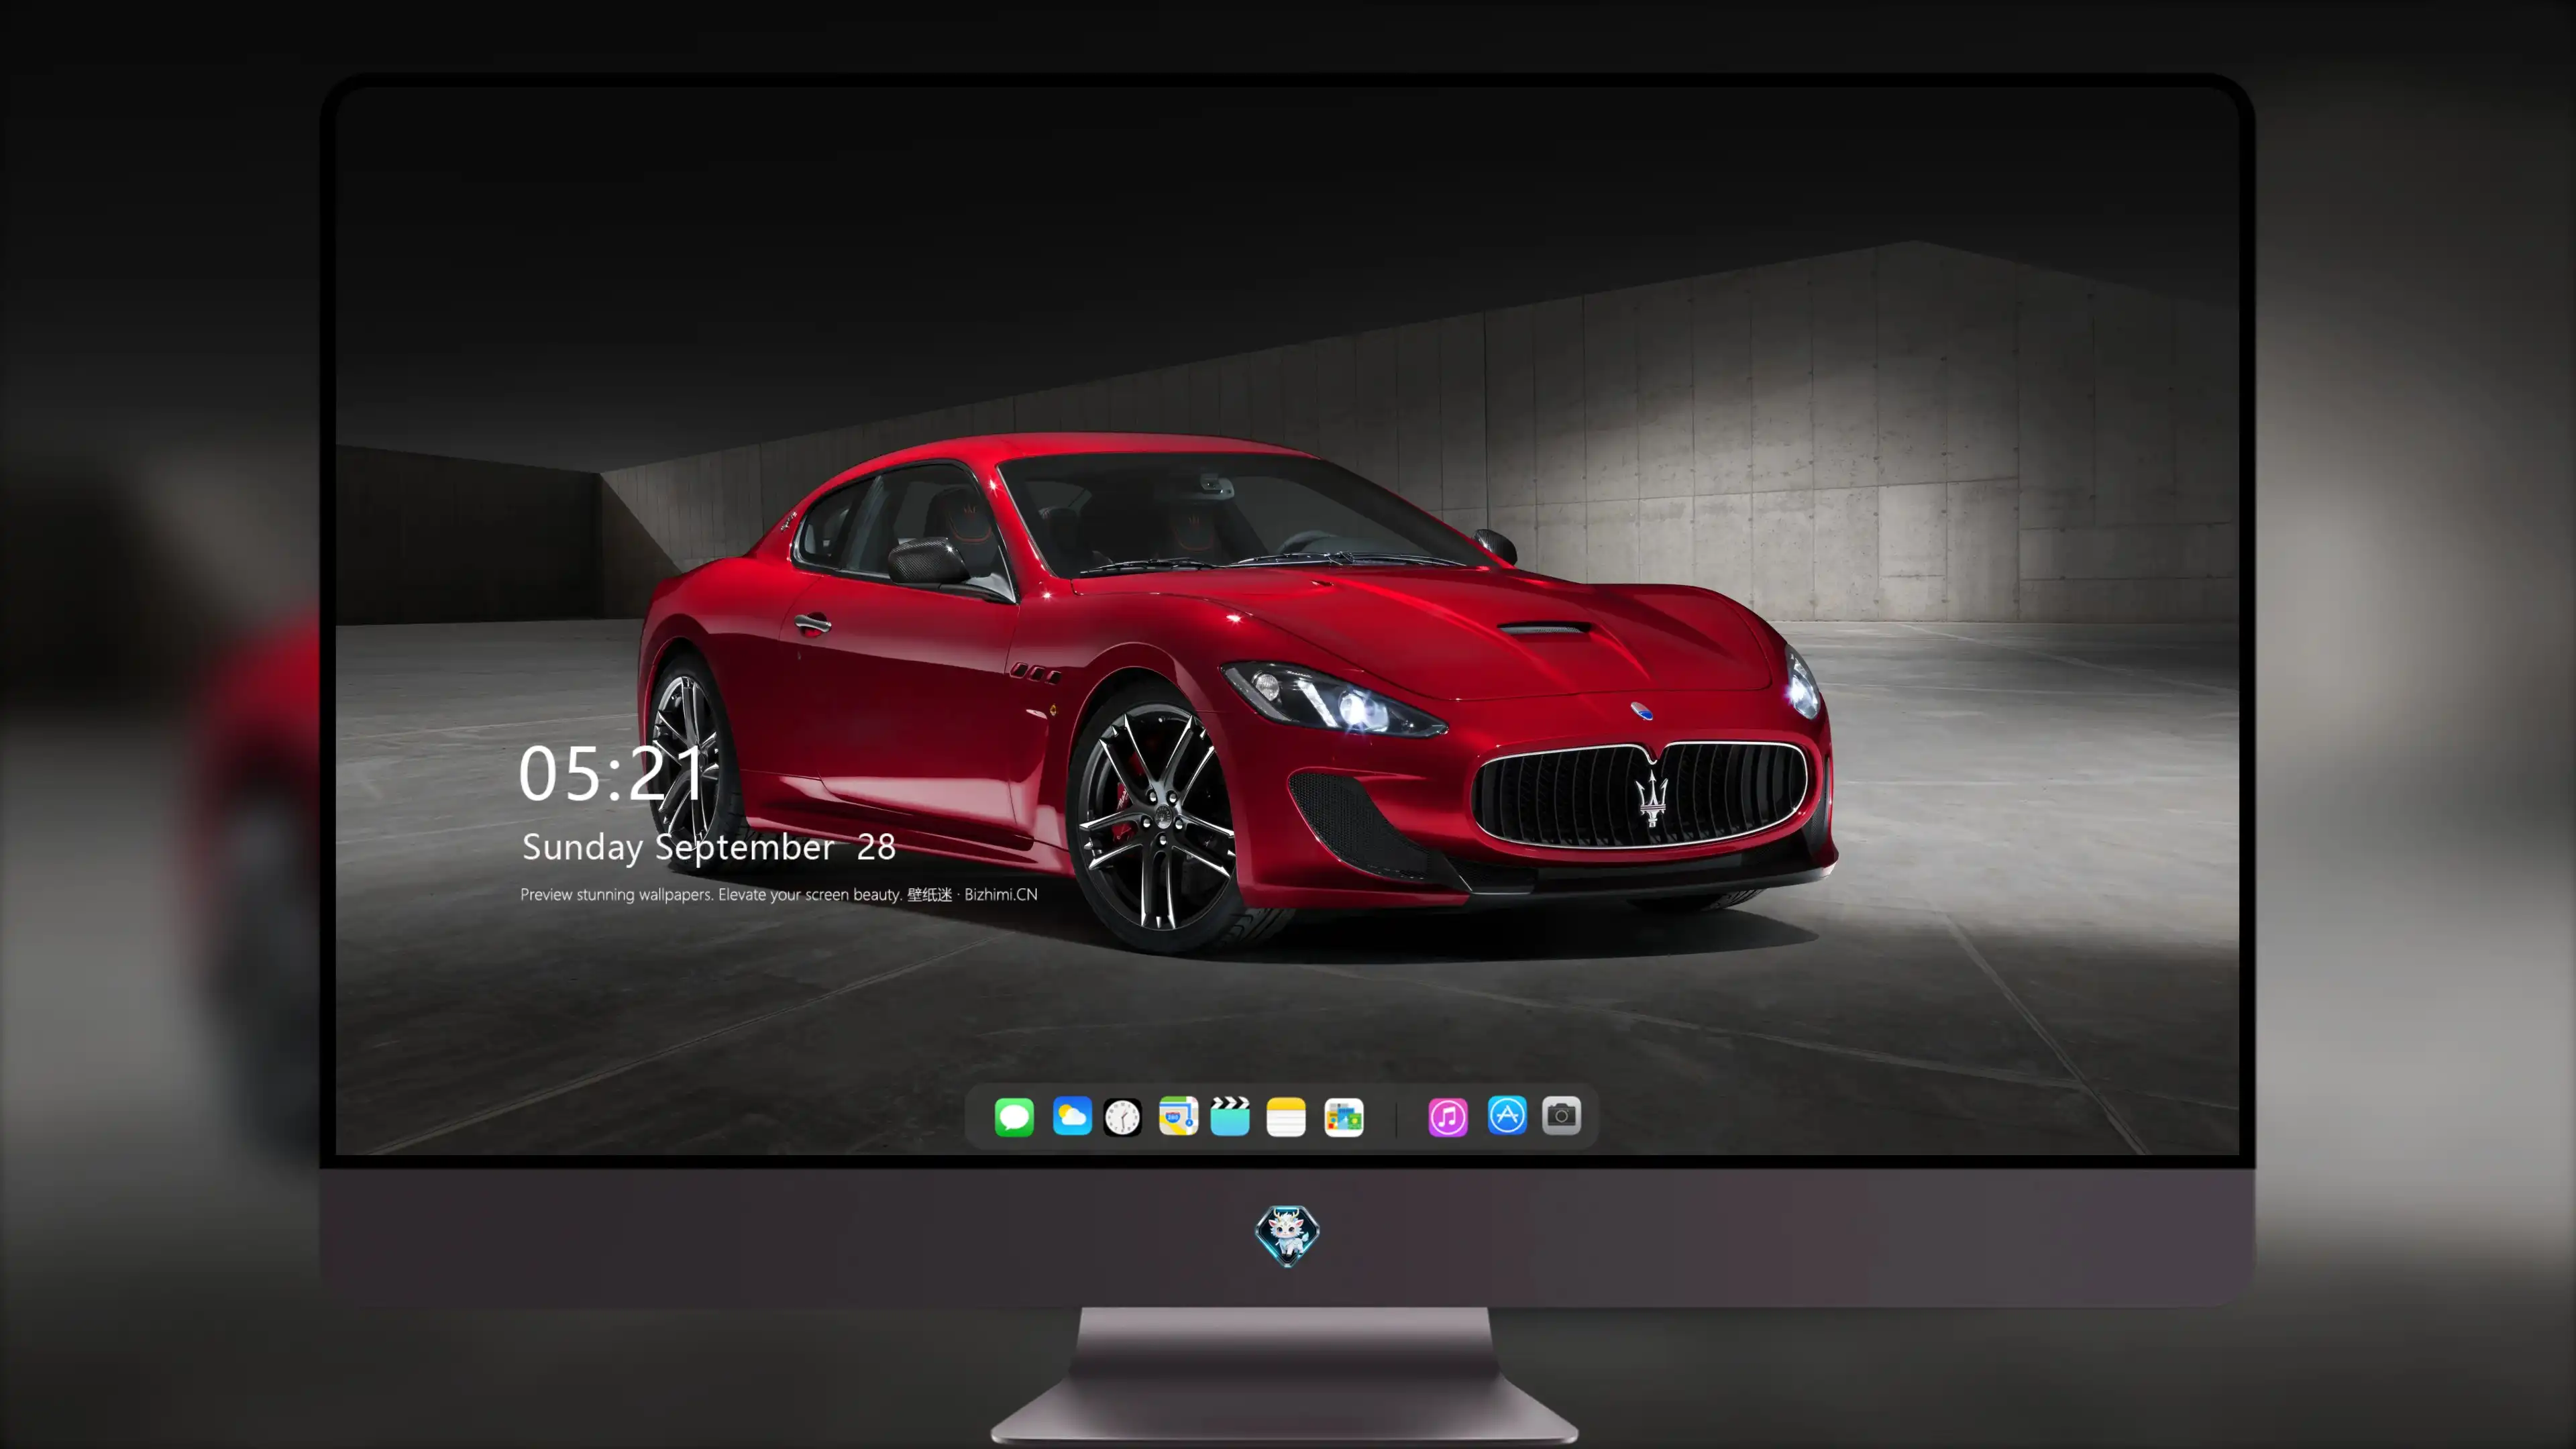Open the Clock app in the dock
Screen dimensions: 2576x1449
point(1122,1117)
